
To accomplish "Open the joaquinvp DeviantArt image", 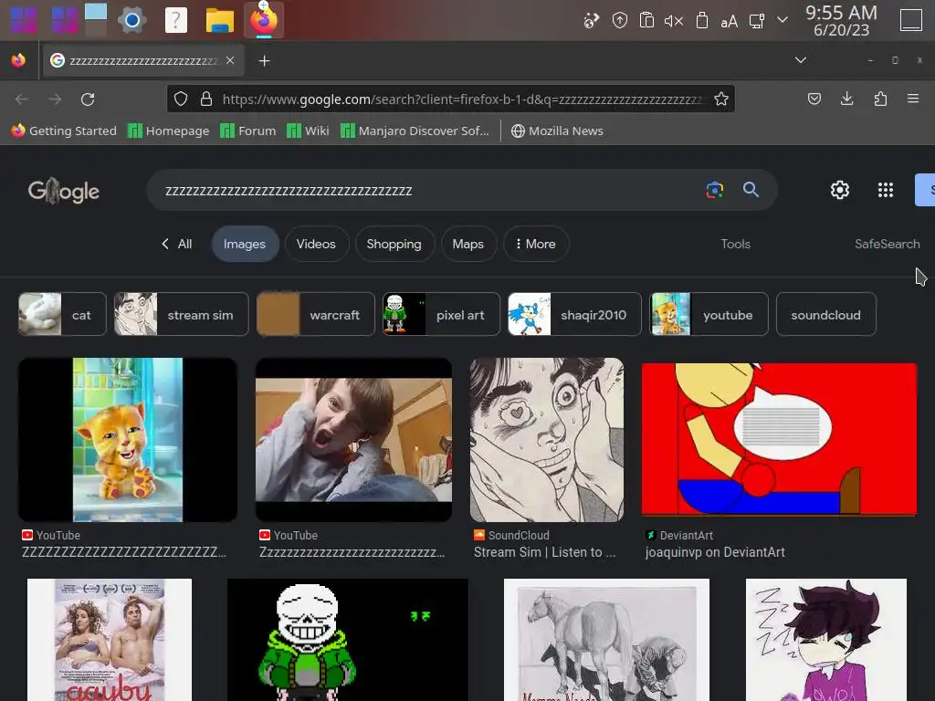I will [780, 439].
